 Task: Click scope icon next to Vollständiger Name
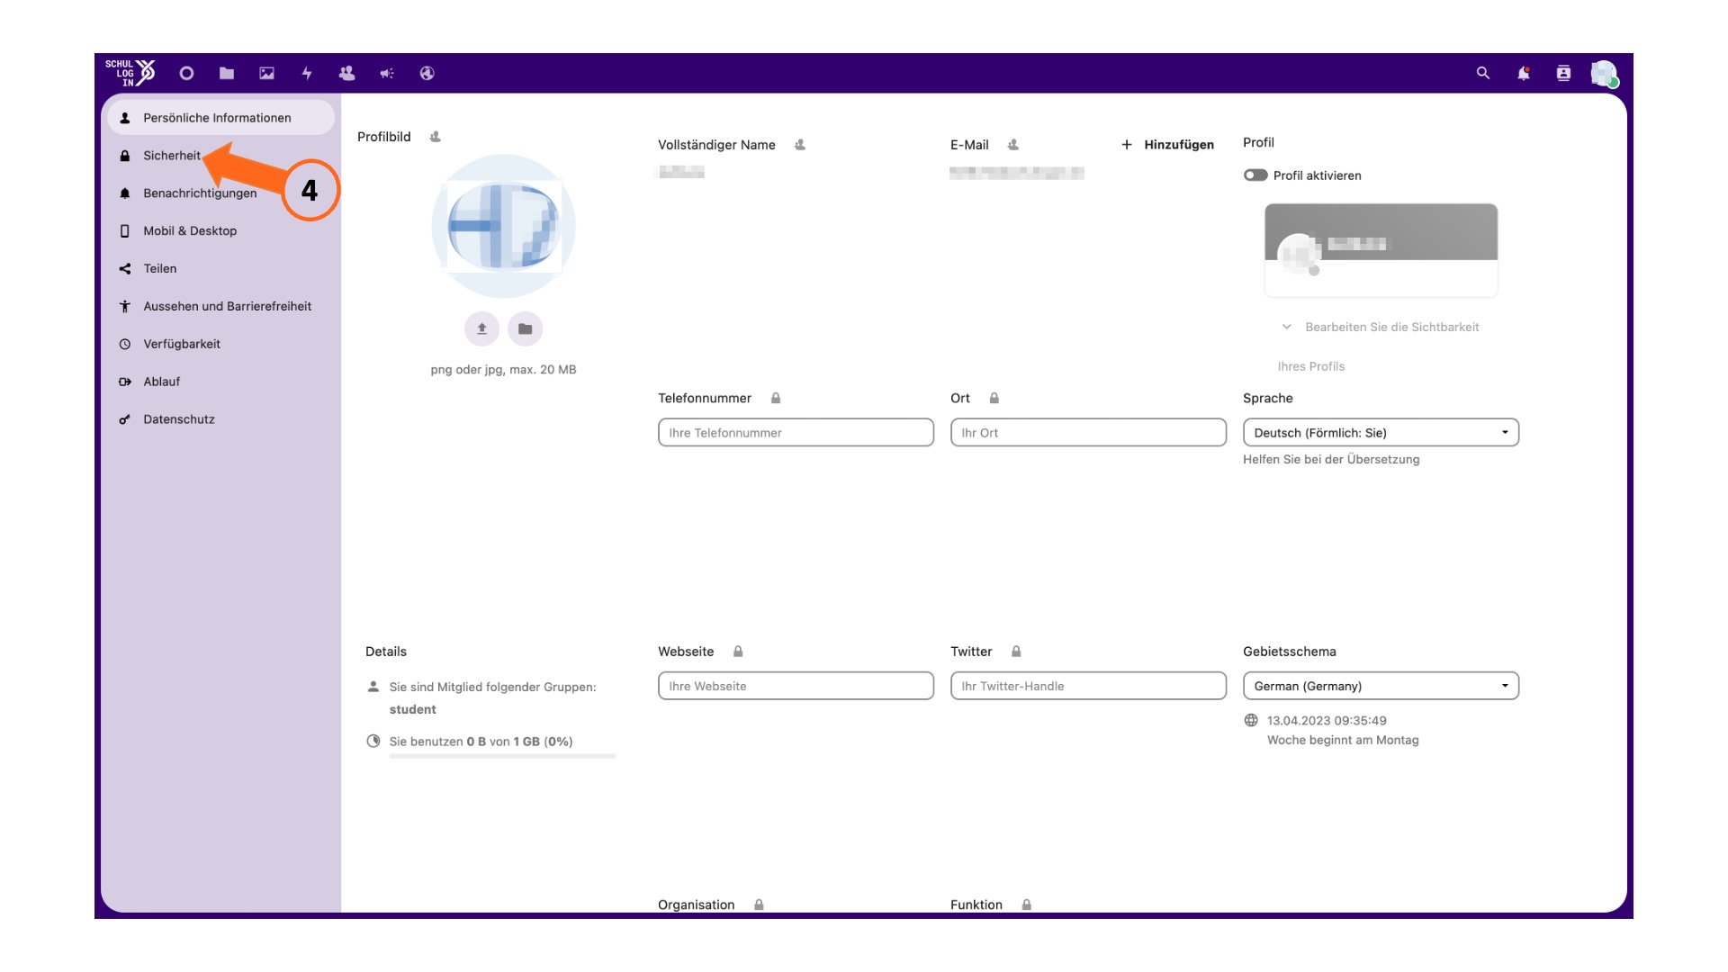click(800, 145)
